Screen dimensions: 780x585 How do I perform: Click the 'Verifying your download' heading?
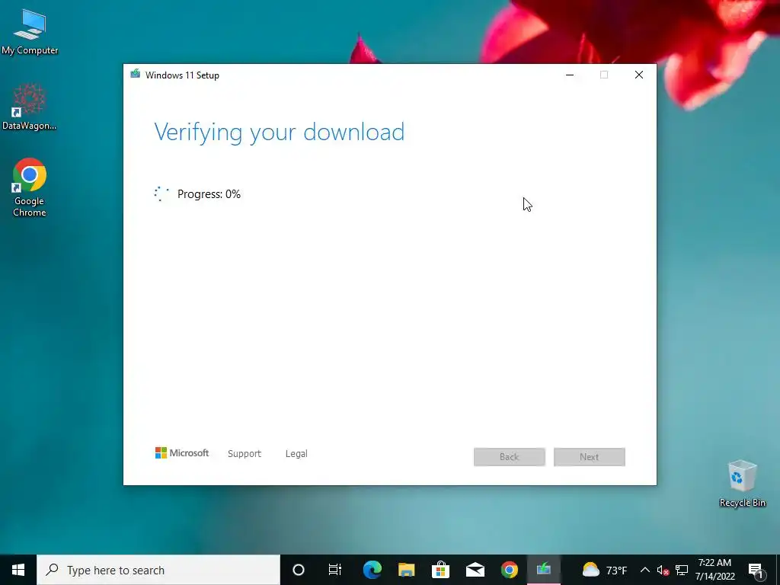[x=280, y=133]
